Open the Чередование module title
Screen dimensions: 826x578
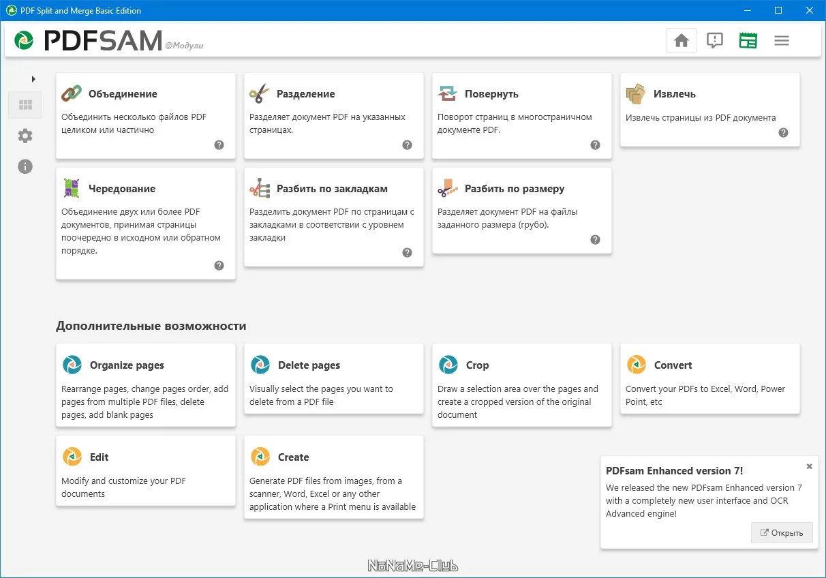pyautogui.click(x=122, y=189)
